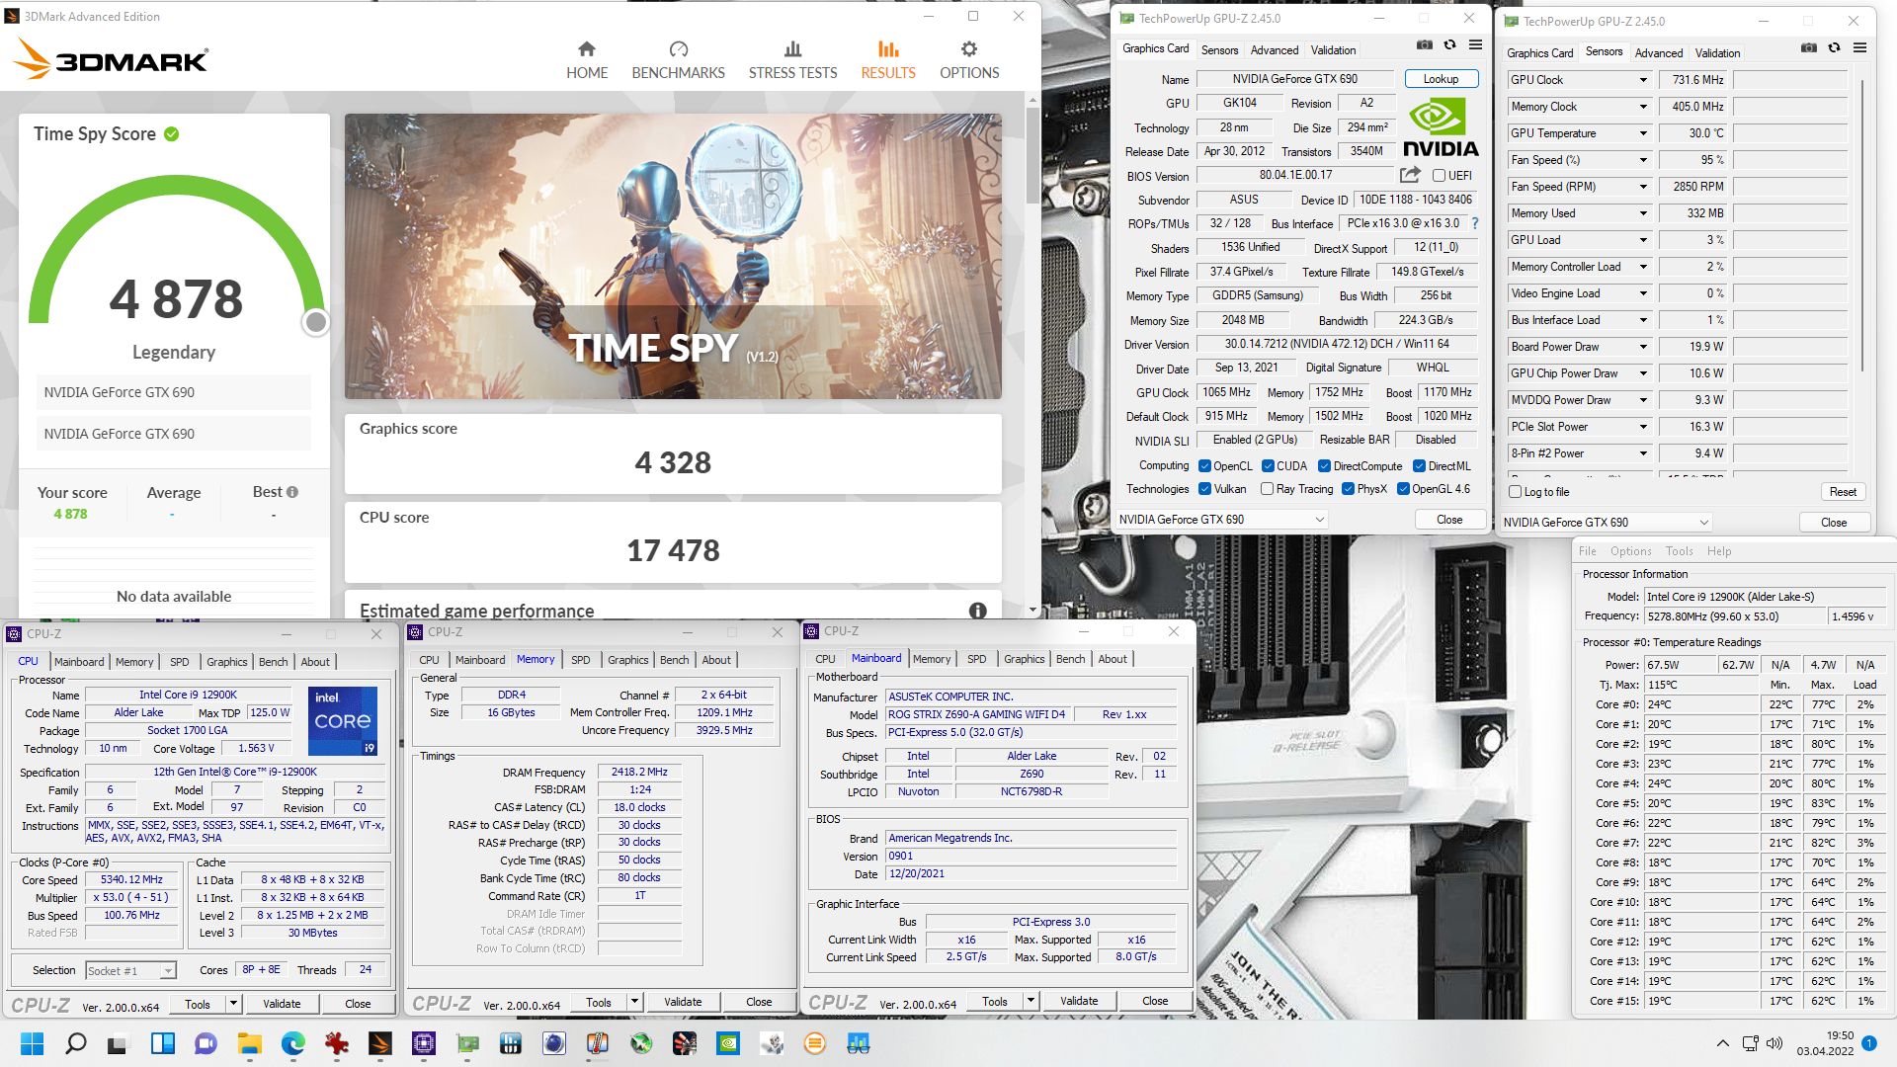Click the 3DMark results vertical scrollbar
Screen dimensions: 1897x1067
pyautogui.click(x=1032, y=155)
